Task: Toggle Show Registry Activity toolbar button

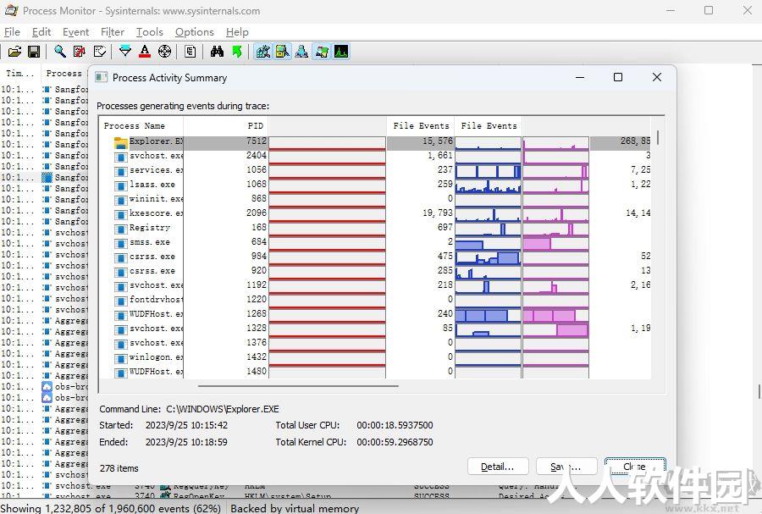Action: [263, 52]
